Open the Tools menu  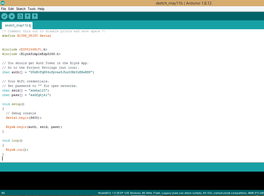32,9
